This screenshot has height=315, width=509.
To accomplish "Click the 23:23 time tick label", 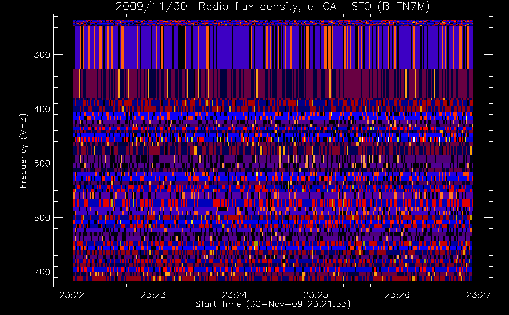I will click(x=153, y=295).
